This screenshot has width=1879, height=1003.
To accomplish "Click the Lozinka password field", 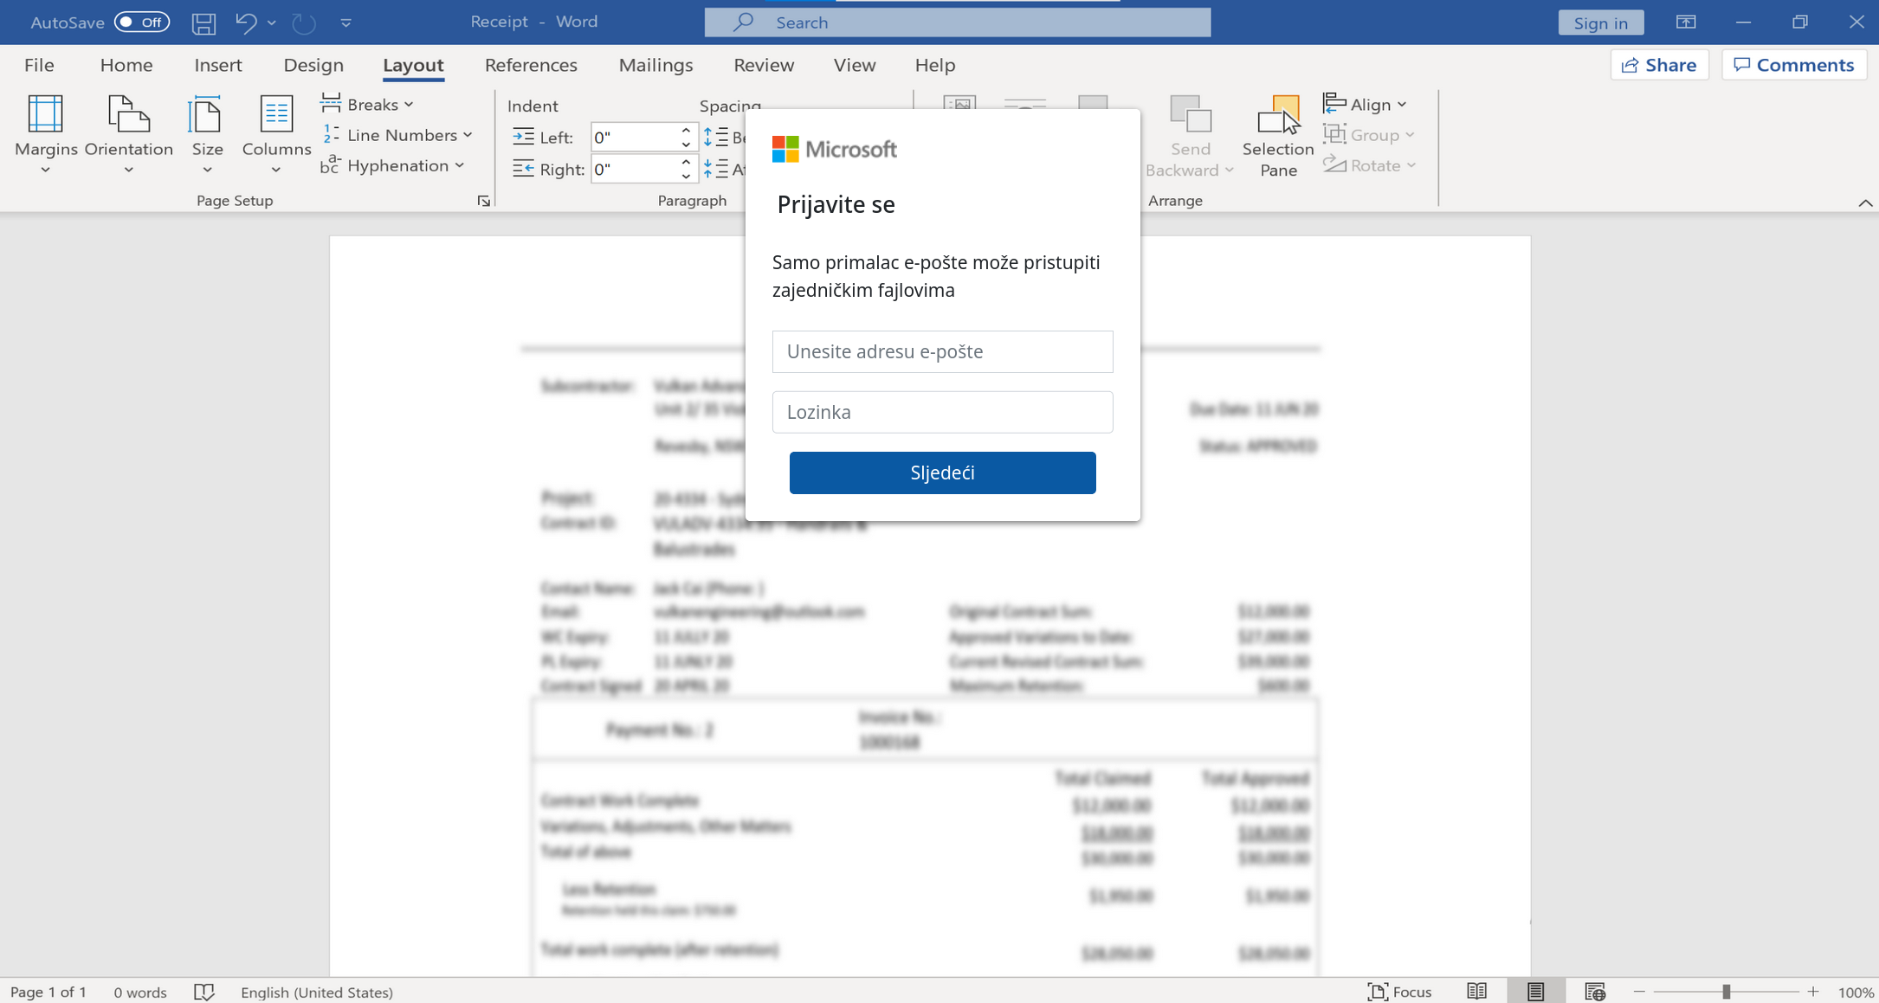I will pyautogui.click(x=942, y=412).
